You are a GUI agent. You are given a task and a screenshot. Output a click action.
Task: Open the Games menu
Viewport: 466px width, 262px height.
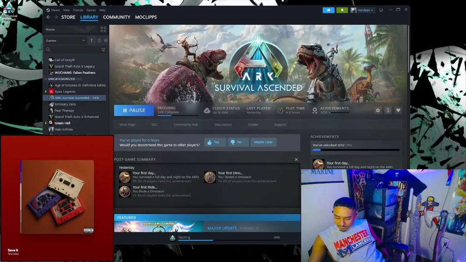point(91,10)
